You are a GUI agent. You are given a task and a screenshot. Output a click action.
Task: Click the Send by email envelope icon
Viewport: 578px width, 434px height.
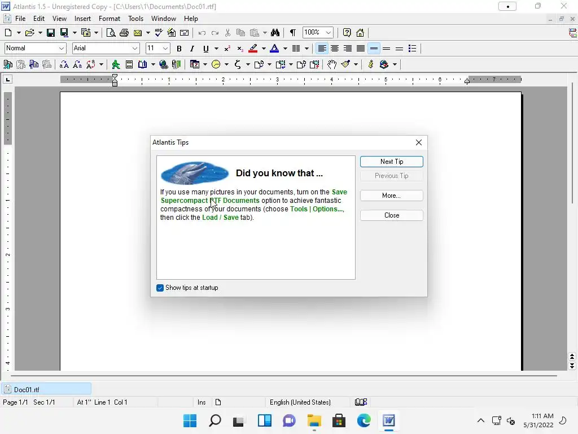tap(138, 33)
